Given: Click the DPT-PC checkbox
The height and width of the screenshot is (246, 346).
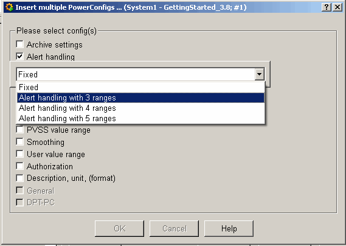Looking at the screenshot, I should [x=19, y=202].
